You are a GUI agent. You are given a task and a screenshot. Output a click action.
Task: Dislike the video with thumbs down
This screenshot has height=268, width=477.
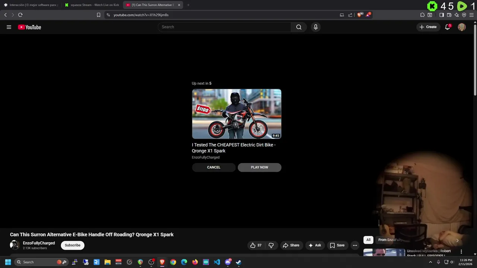271,245
